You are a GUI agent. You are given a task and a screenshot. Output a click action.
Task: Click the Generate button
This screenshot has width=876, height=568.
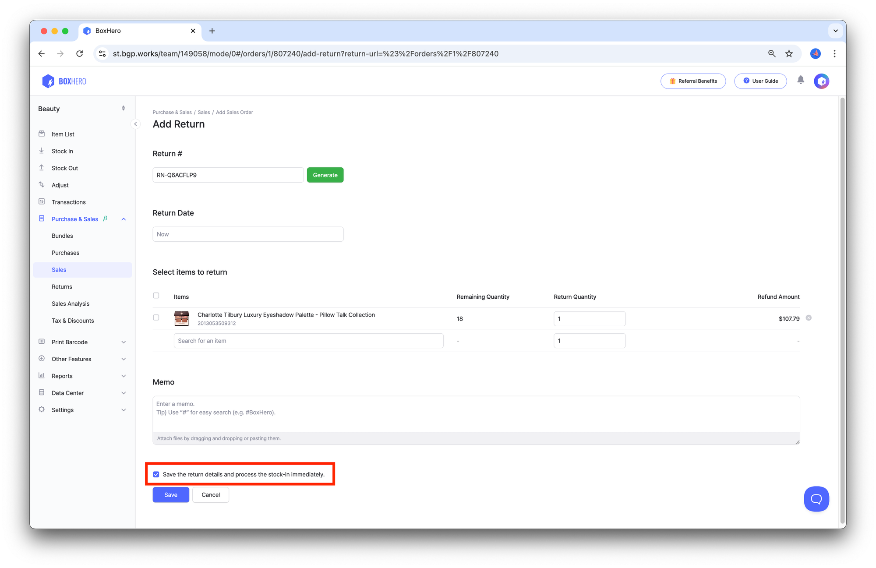click(x=325, y=175)
